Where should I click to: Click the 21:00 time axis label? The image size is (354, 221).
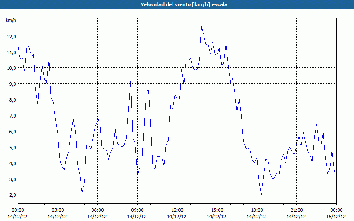point(296,210)
